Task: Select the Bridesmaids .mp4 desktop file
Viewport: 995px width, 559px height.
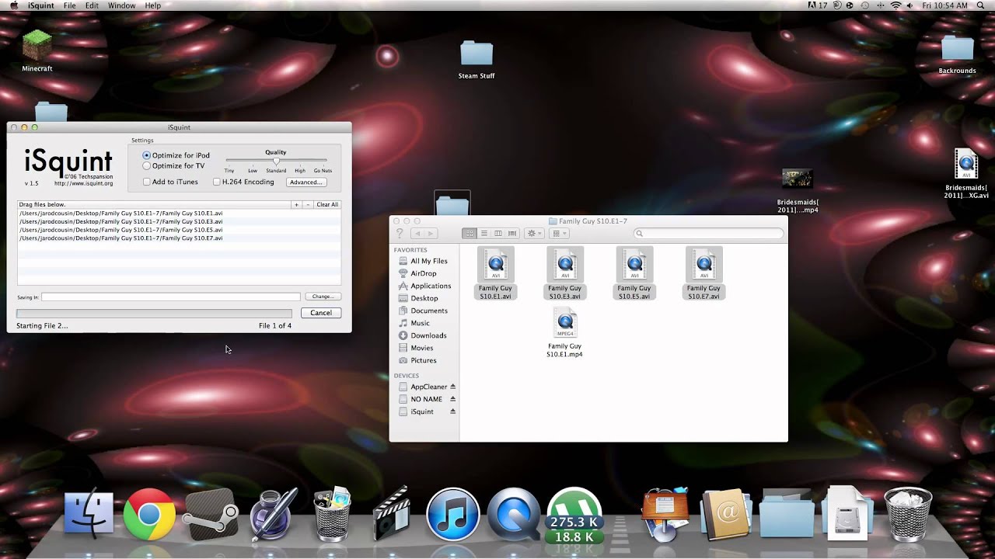Action: pos(798,190)
